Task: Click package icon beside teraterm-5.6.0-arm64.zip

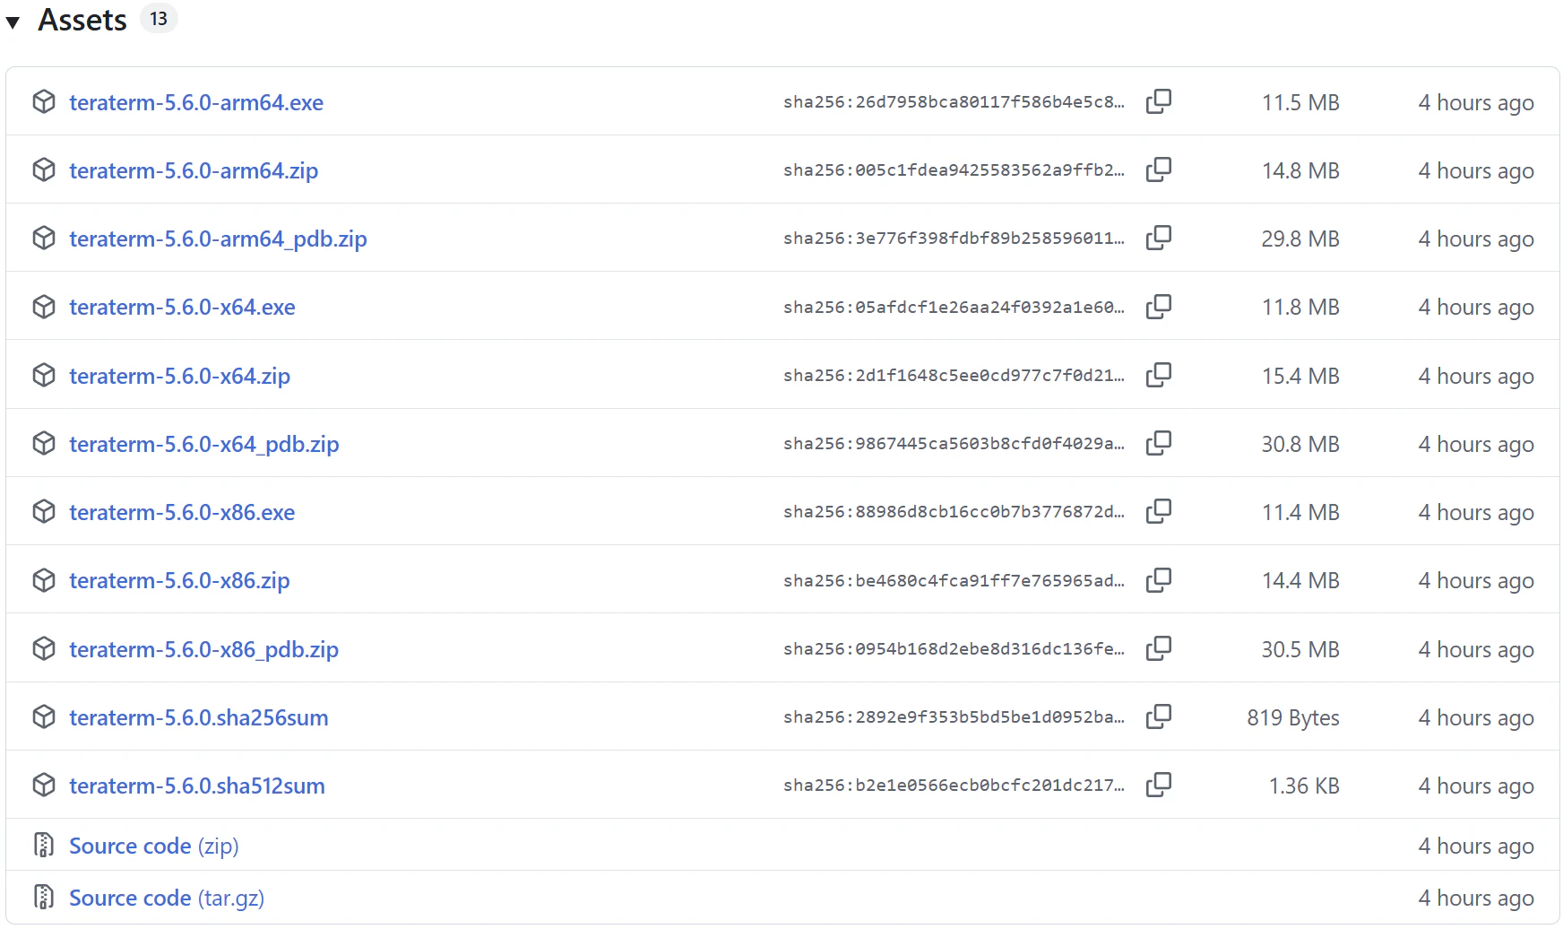Action: click(x=44, y=169)
